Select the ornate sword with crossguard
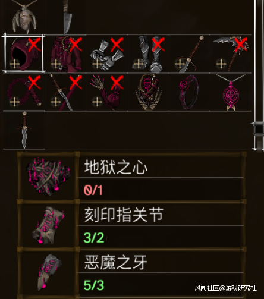264x299 pixels. click(x=189, y=53)
